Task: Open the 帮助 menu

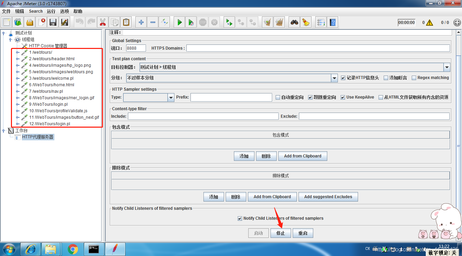Action: (78, 11)
